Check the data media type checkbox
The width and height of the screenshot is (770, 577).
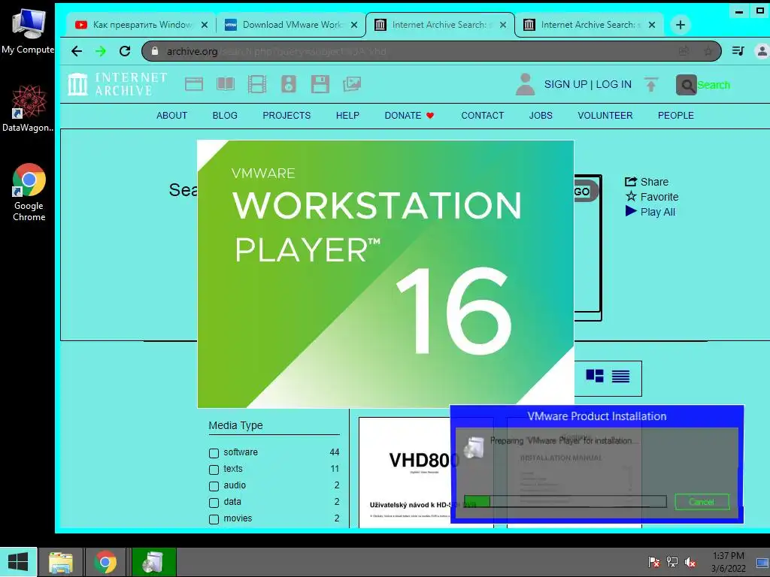click(214, 503)
